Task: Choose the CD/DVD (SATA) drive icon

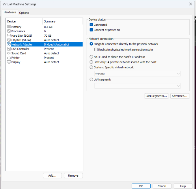Action: (x=9, y=40)
